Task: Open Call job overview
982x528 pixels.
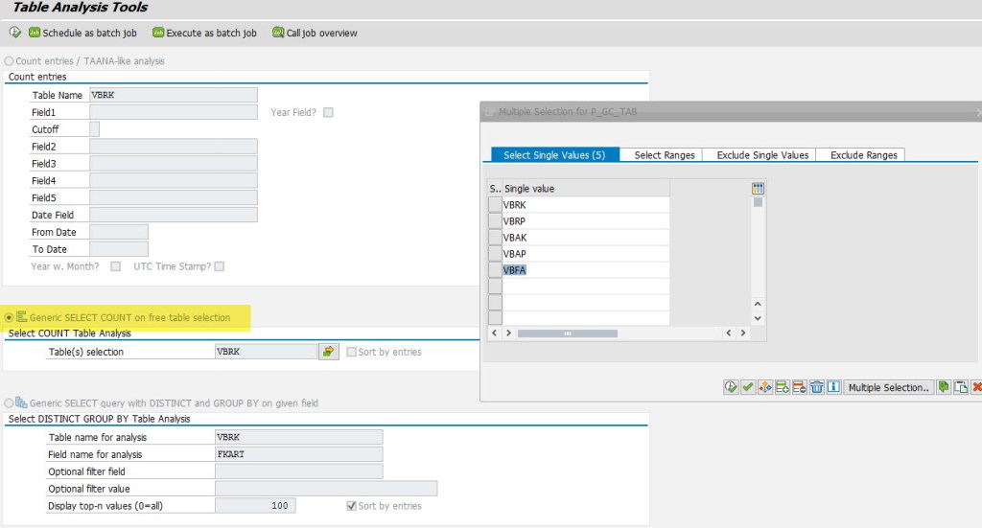Action: [x=315, y=33]
